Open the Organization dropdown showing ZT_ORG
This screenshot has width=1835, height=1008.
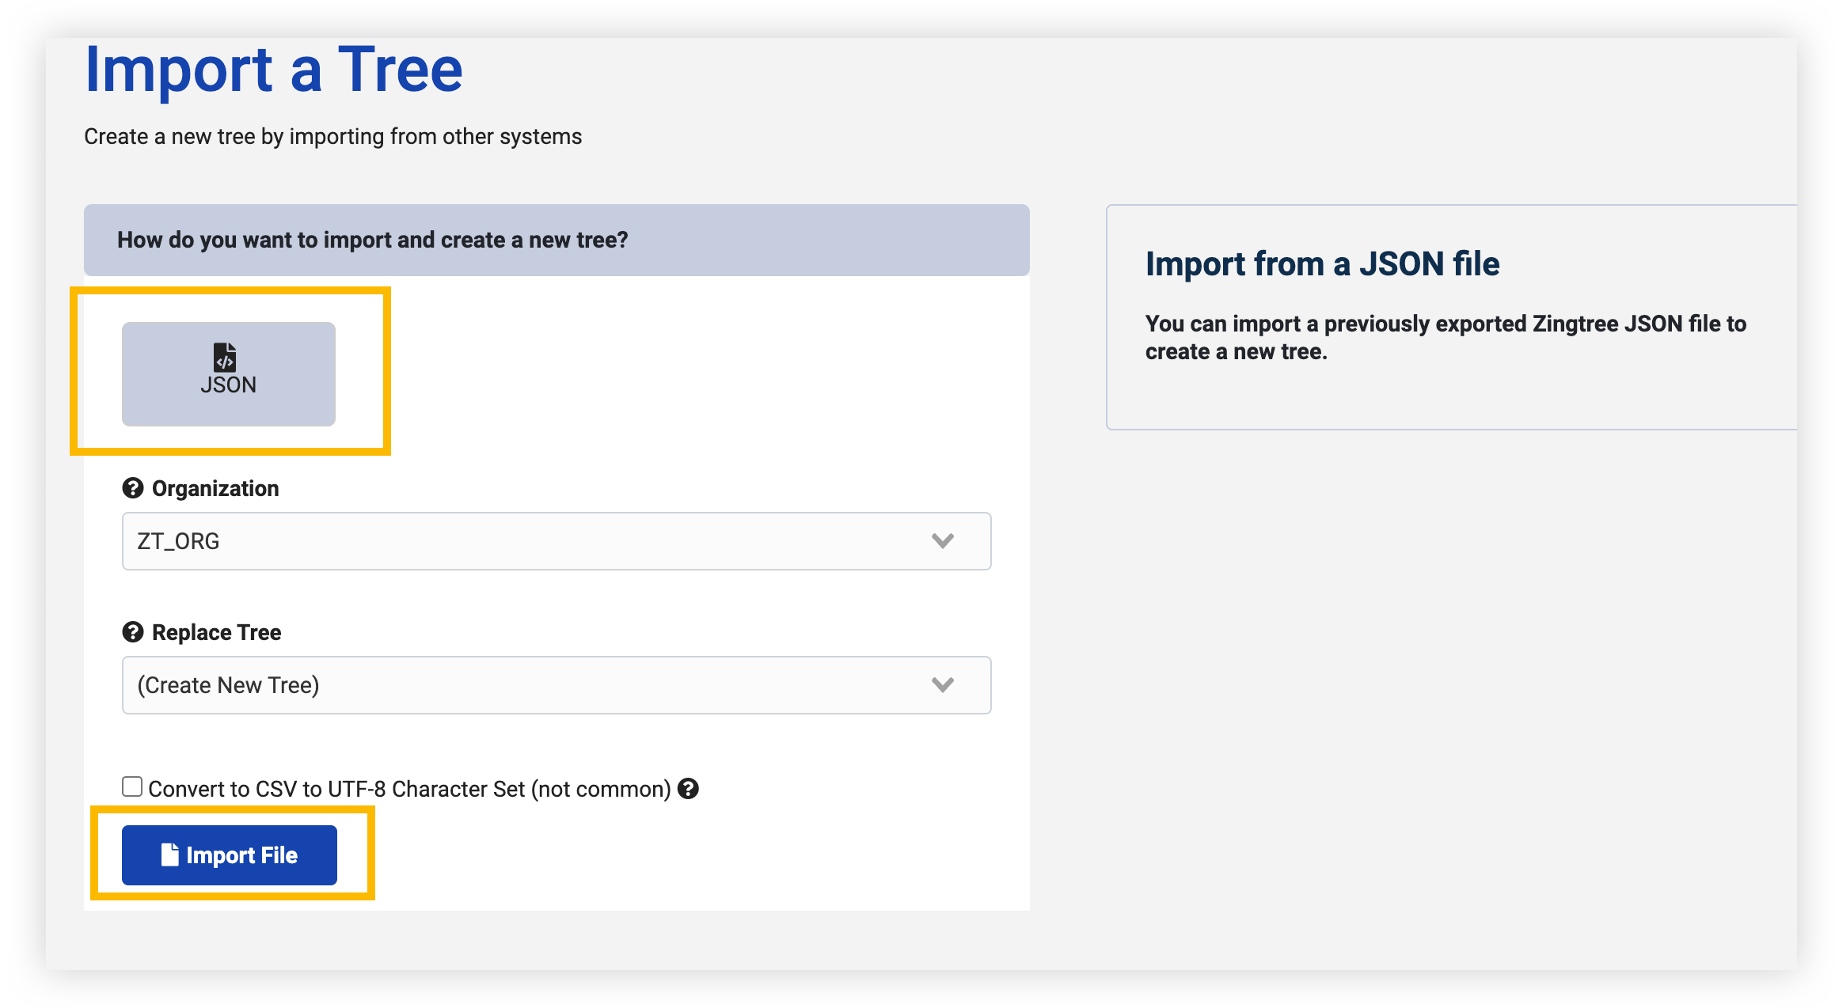[554, 540]
